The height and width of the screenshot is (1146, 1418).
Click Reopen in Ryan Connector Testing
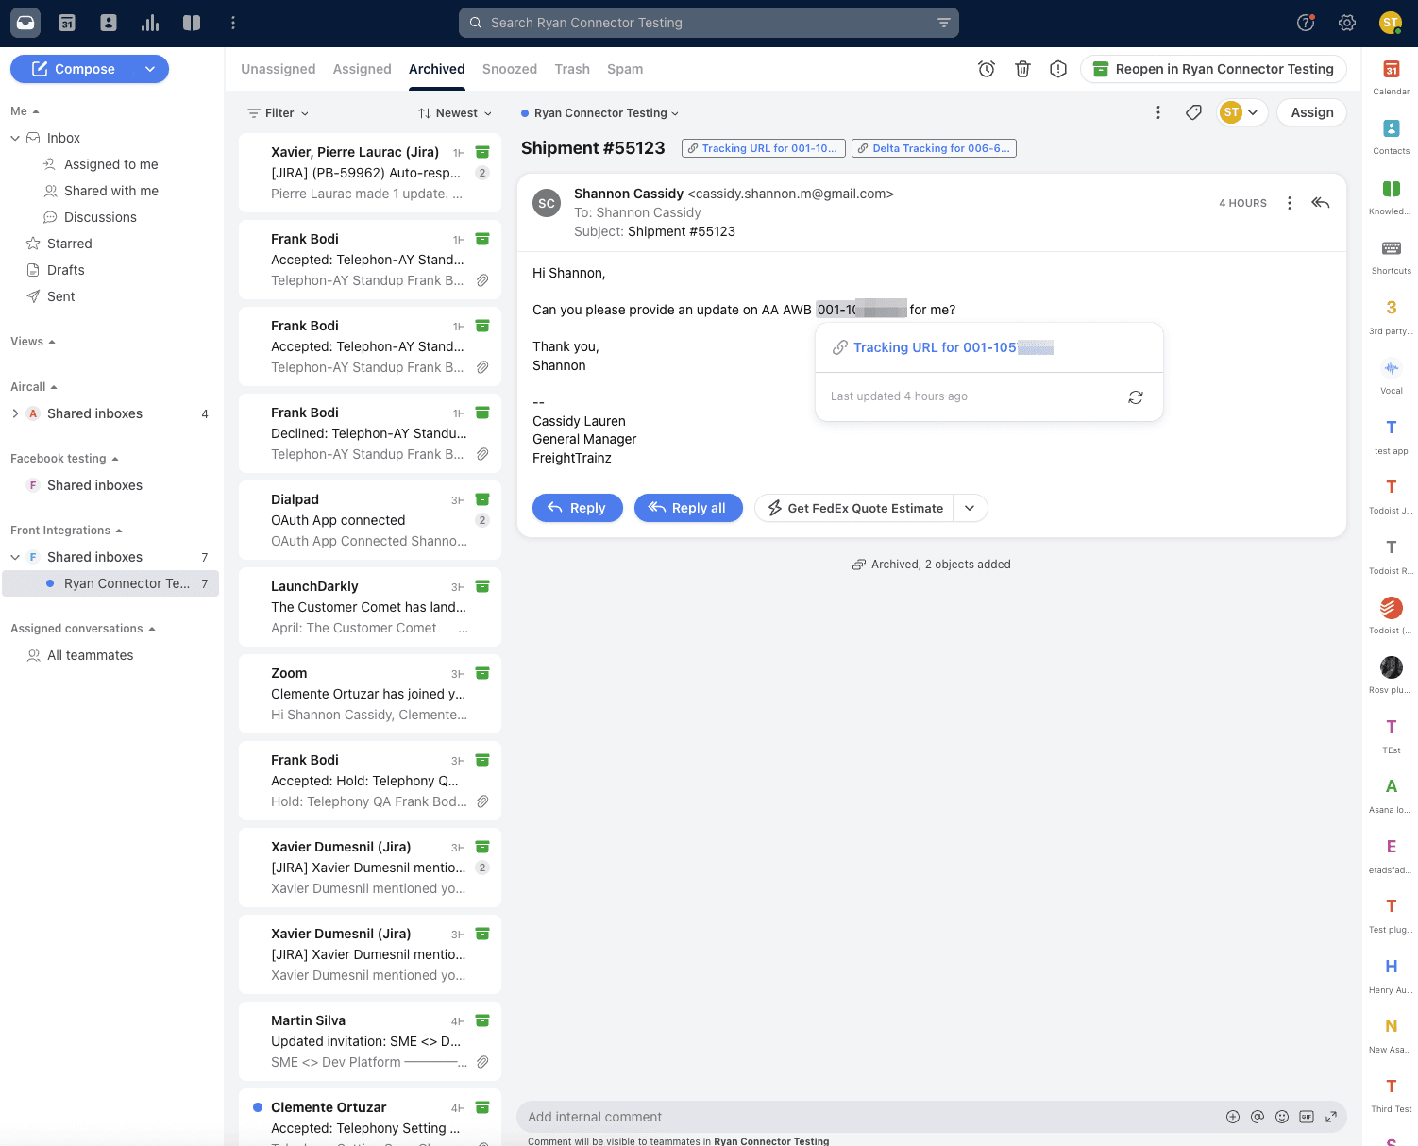(1213, 69)
